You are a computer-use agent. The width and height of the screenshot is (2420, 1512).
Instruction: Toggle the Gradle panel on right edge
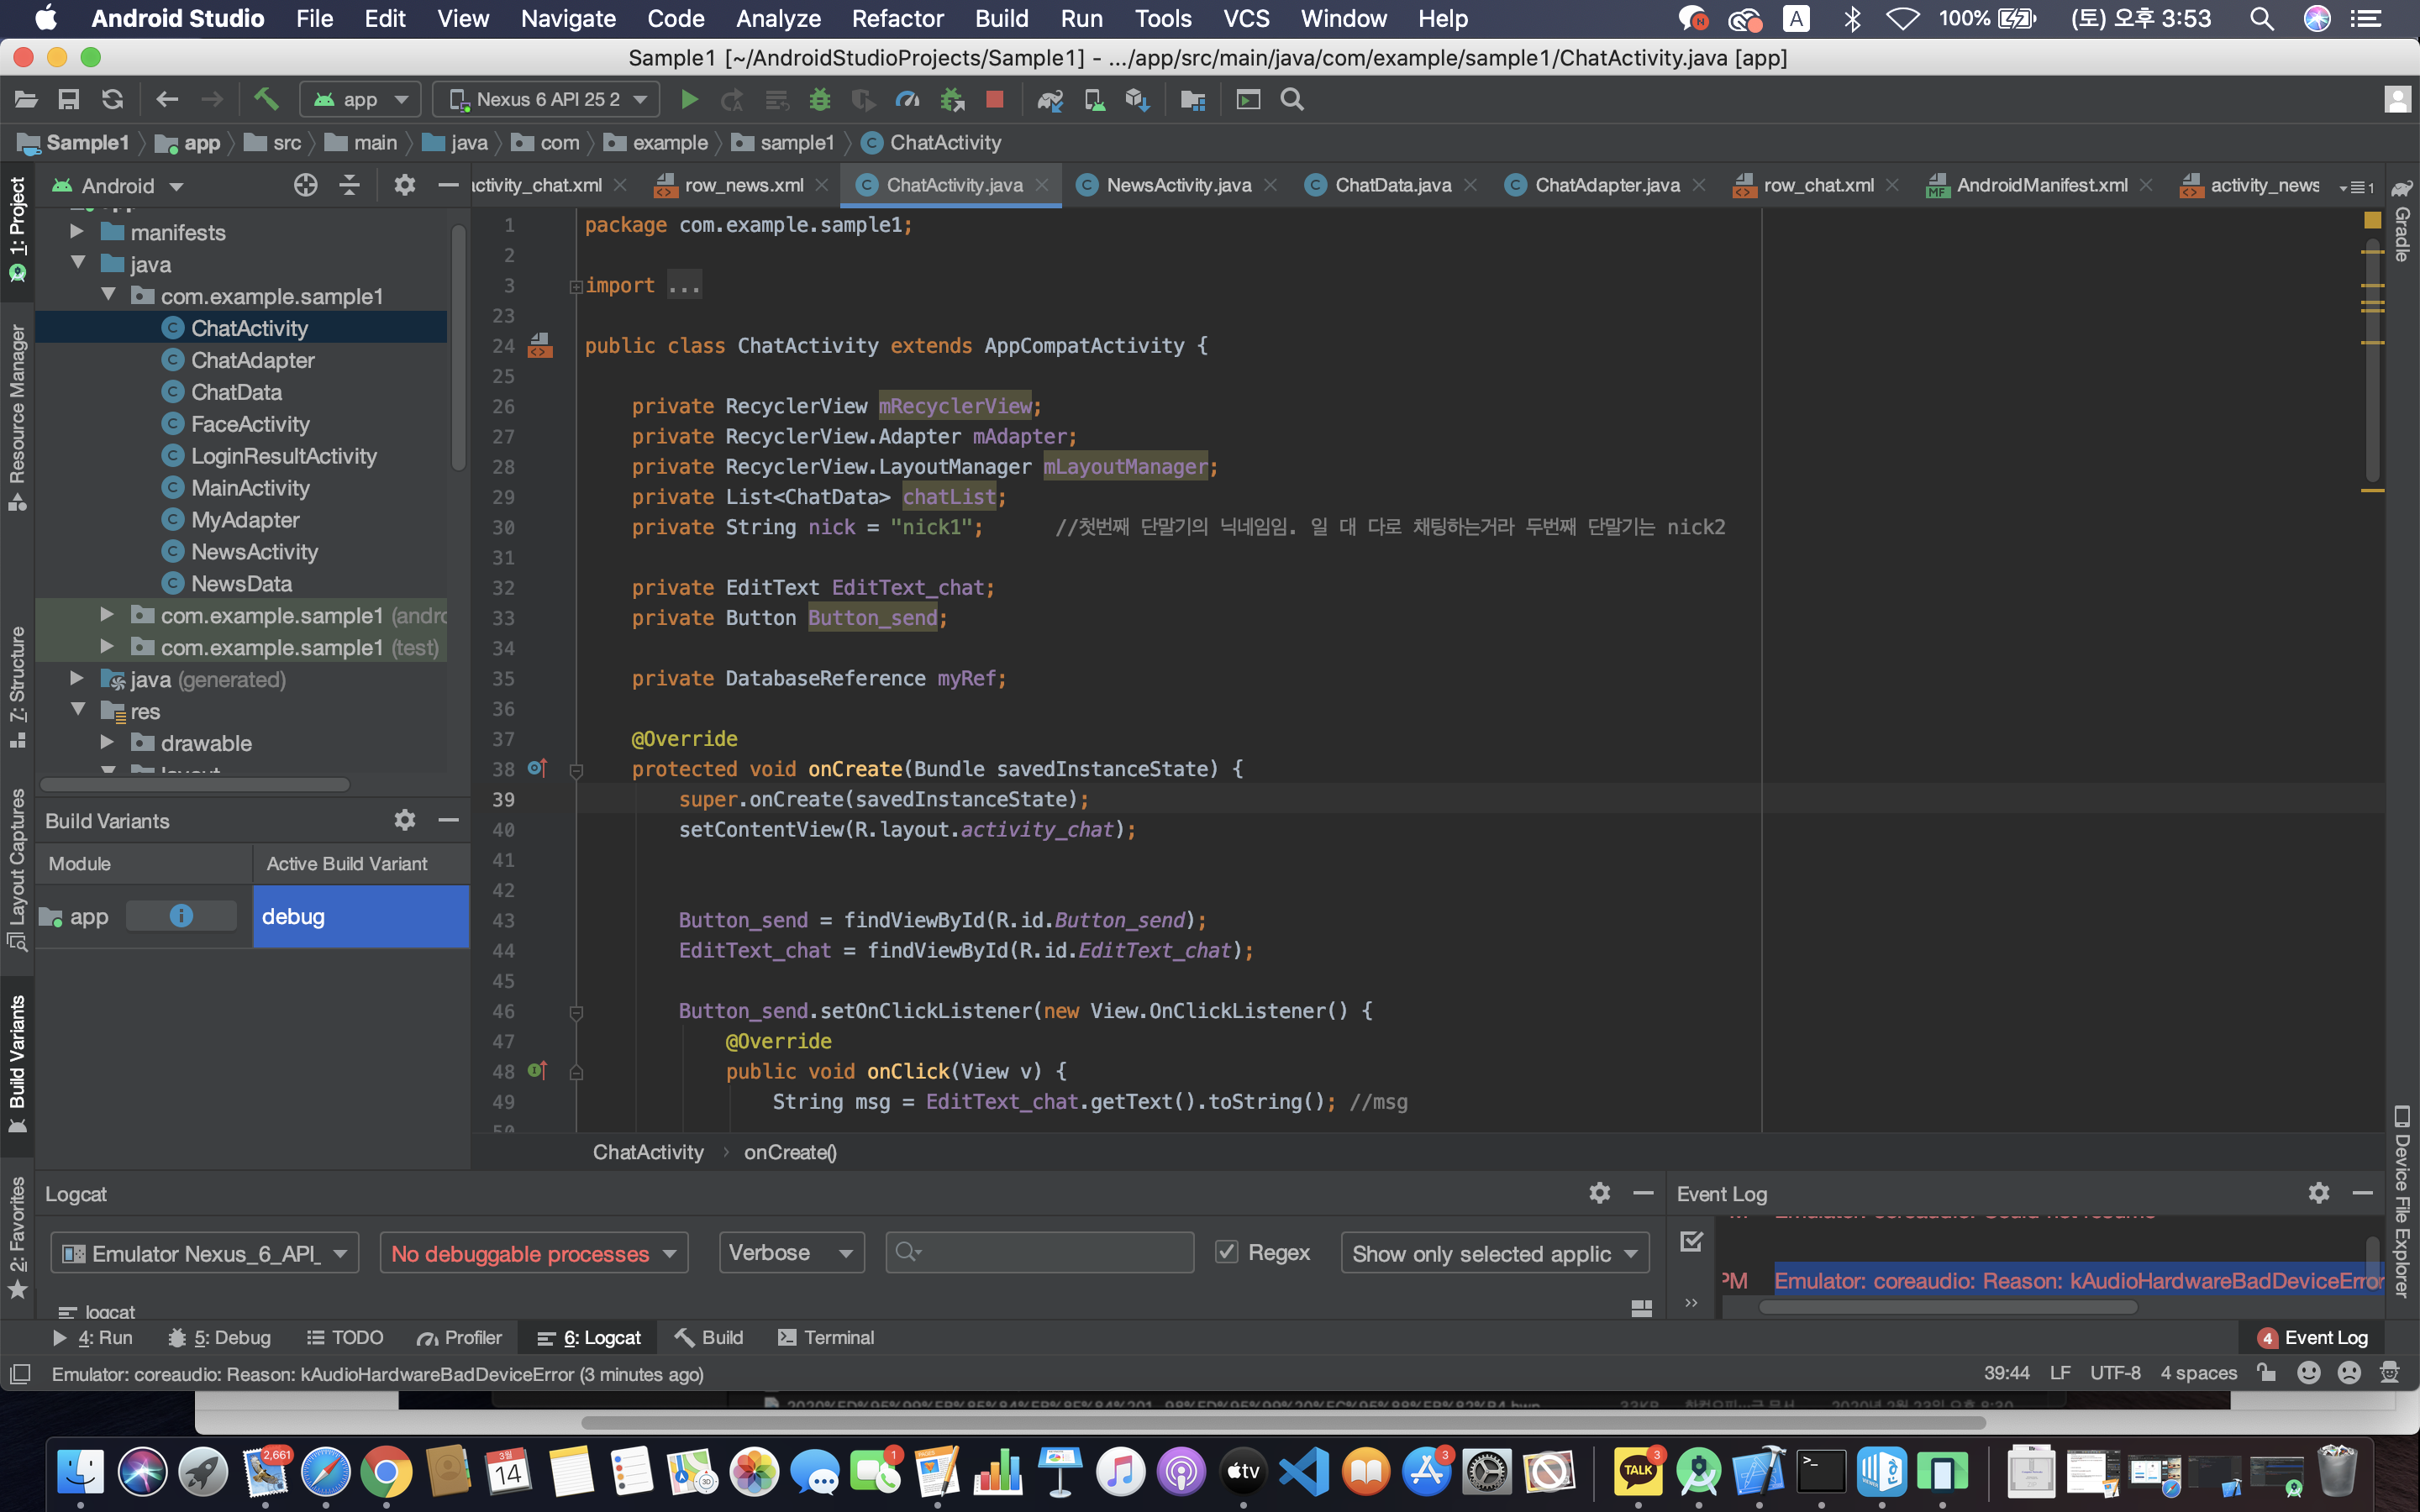pyautogui.click(x=2402, y=225)
